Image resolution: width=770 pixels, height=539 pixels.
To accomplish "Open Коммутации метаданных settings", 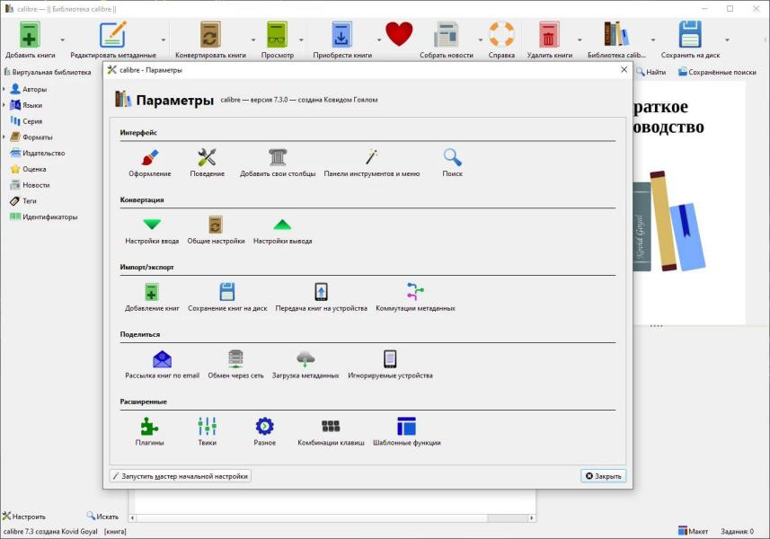I will pyautogui.click(x=415, y=297).
